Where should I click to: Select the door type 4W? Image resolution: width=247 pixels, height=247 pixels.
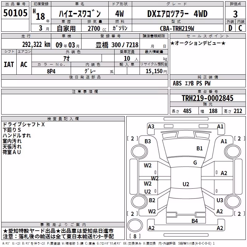119,14
